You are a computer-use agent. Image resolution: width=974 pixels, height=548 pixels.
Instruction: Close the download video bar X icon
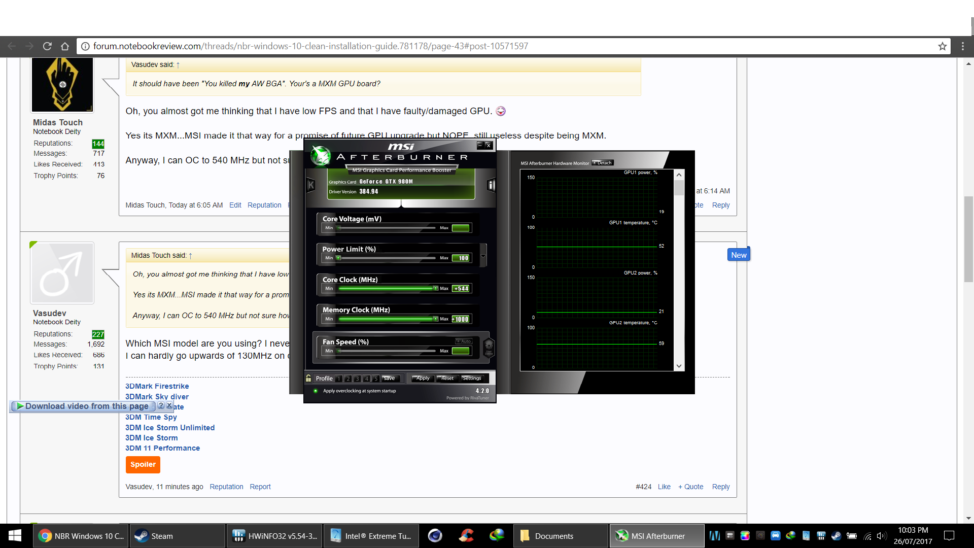pos(169,406)
